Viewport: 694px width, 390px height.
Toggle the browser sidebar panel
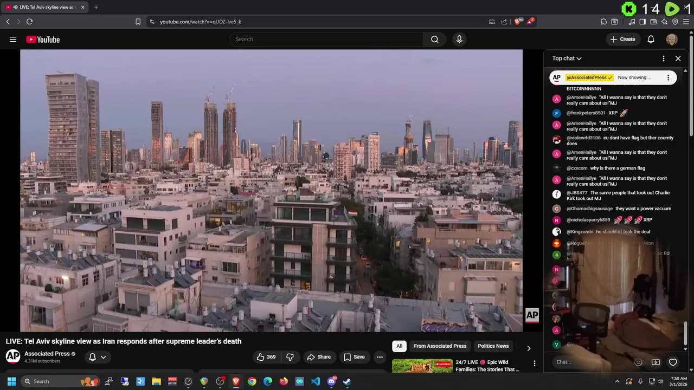click(642, 22)
